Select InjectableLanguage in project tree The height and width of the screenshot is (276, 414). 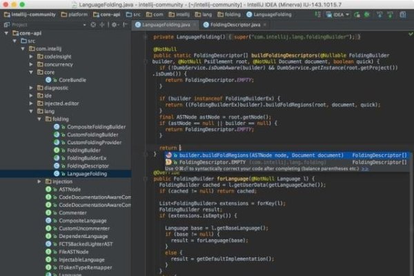tap(81, 259)
